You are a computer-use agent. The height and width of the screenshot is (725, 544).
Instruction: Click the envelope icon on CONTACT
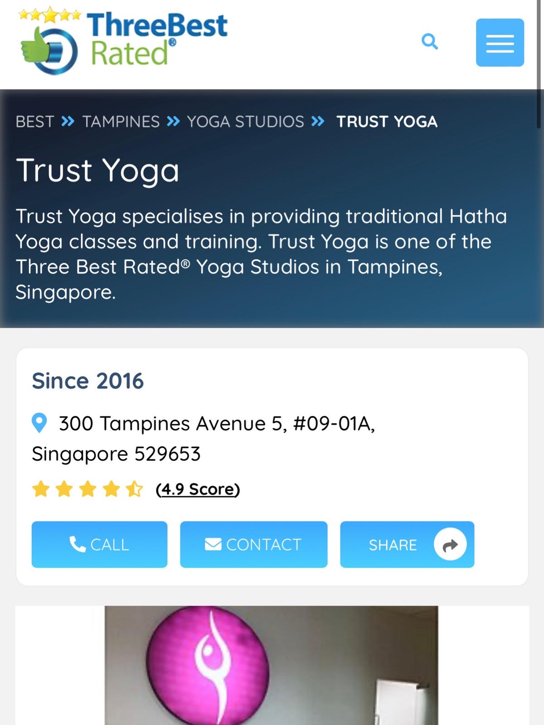coord(213,544)
